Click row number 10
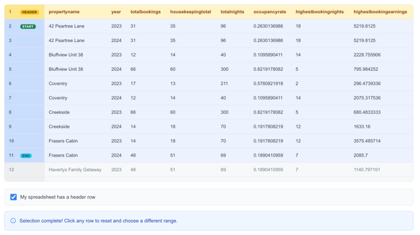The image size is (420, 235). pos(11,141)
